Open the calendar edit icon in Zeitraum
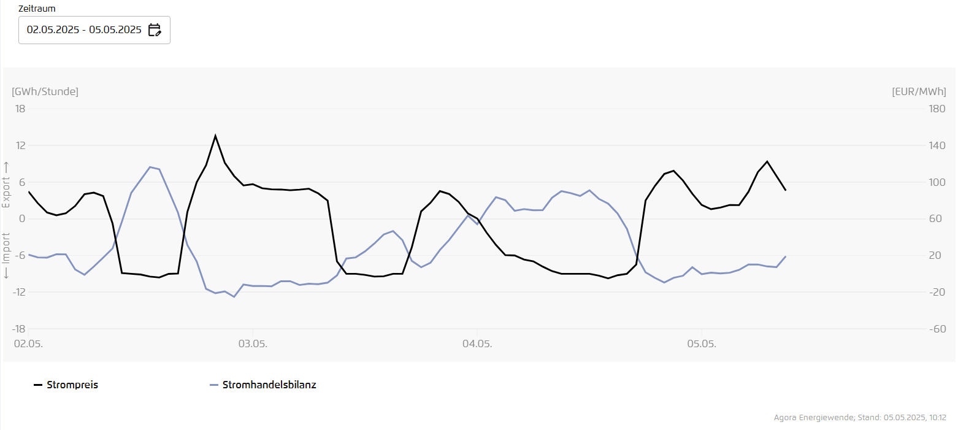 coord(155,29)
